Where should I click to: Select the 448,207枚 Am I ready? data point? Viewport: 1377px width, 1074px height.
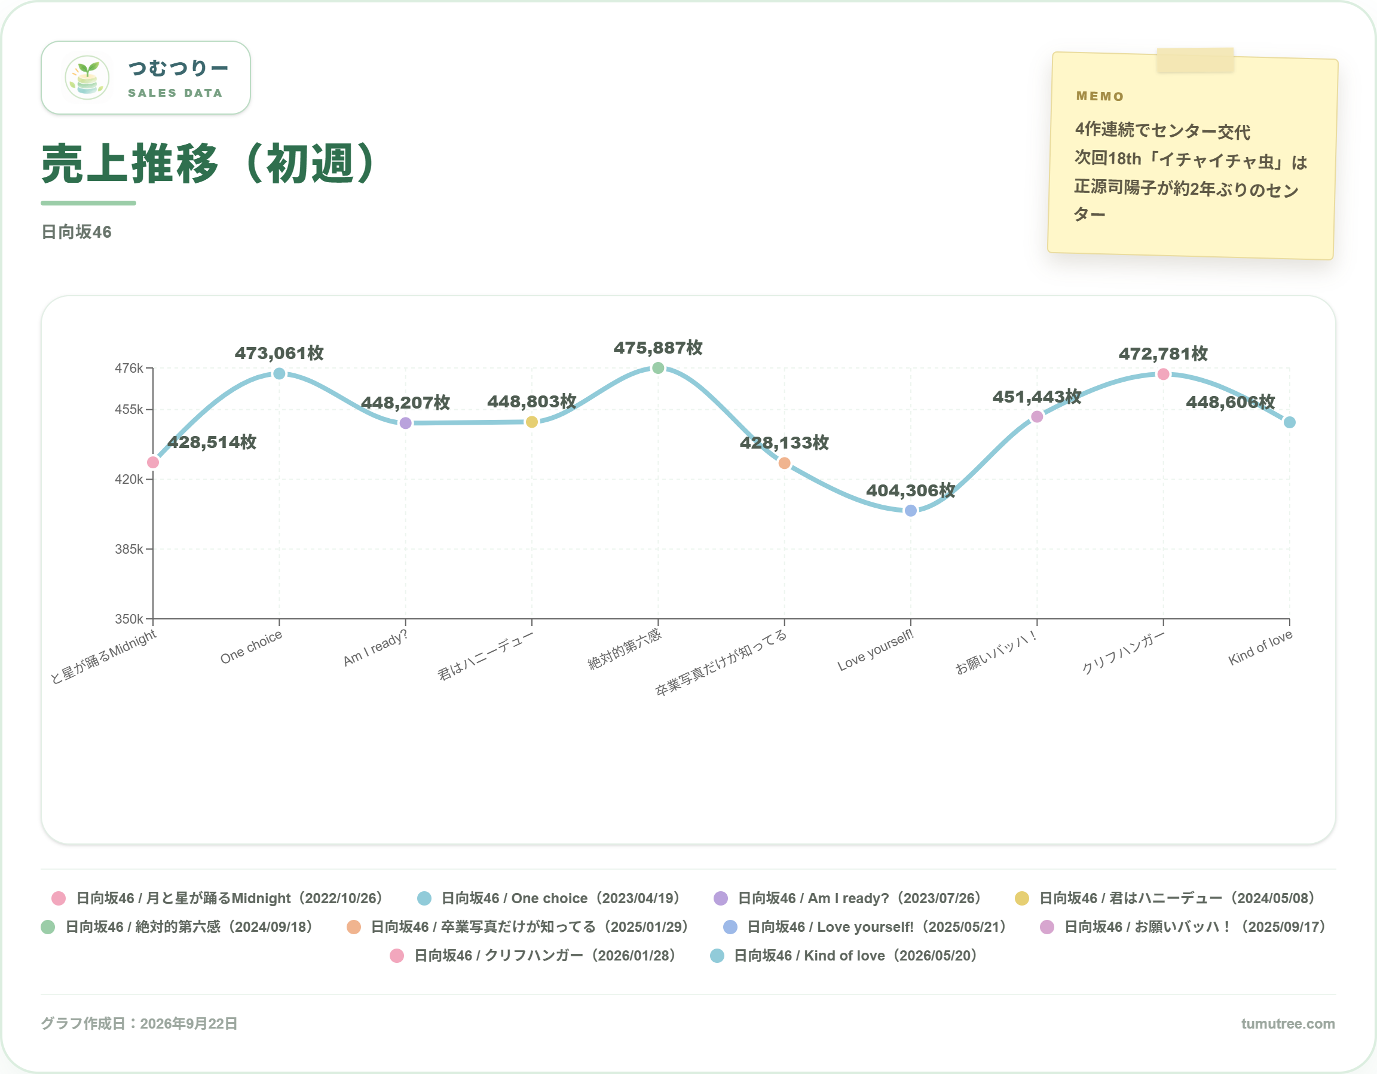pos(405,423)
